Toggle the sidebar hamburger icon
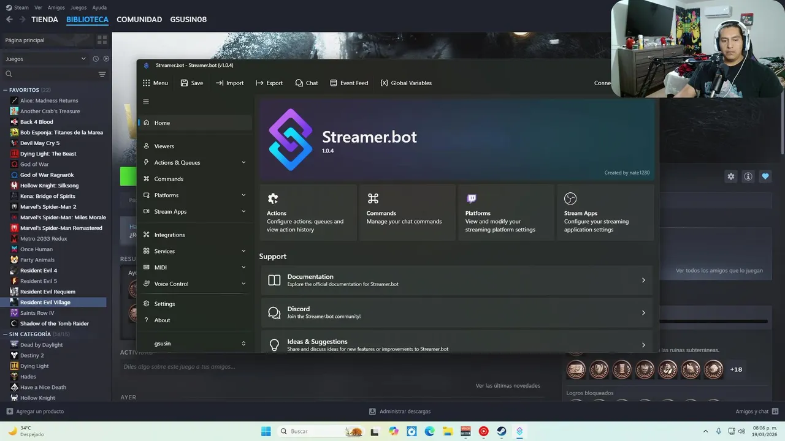This screenshot has width=785, height=441. (x=146, y=102)
